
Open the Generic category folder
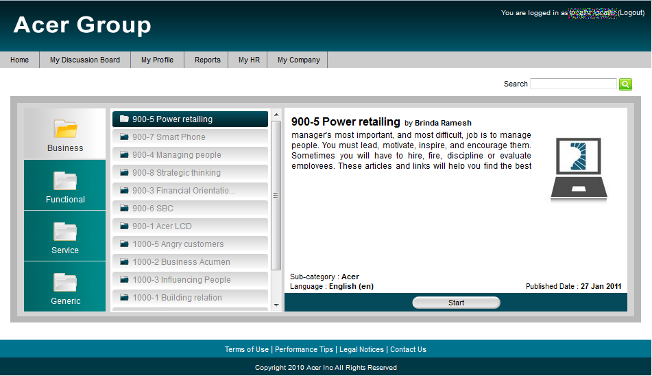point(65,283)
